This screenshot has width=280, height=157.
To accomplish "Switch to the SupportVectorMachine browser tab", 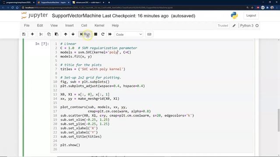I will point(53,3).
